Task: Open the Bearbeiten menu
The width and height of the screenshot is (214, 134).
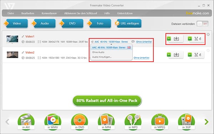Action: click(x=28, y=13)
